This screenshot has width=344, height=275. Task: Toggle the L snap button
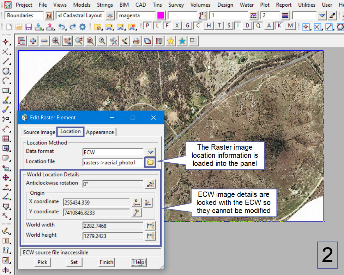(157, 26)
